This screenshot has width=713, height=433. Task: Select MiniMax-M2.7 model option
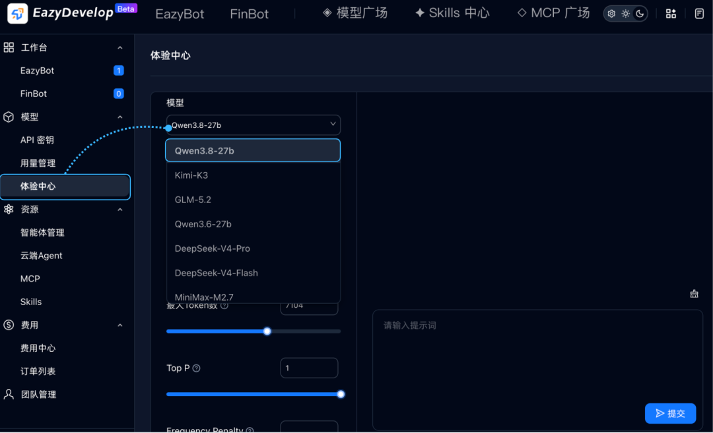tap(253, 297)
